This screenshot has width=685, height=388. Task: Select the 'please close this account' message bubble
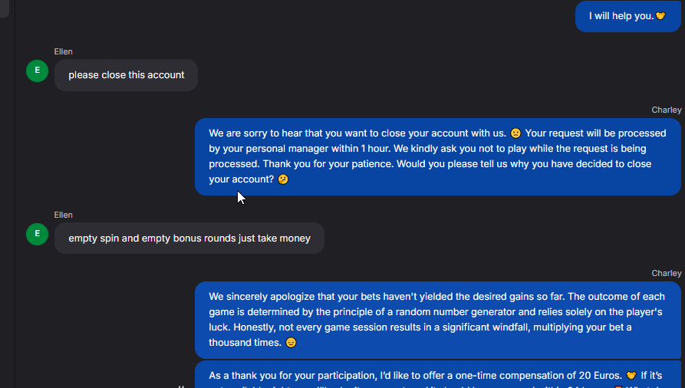click(126, 75)
